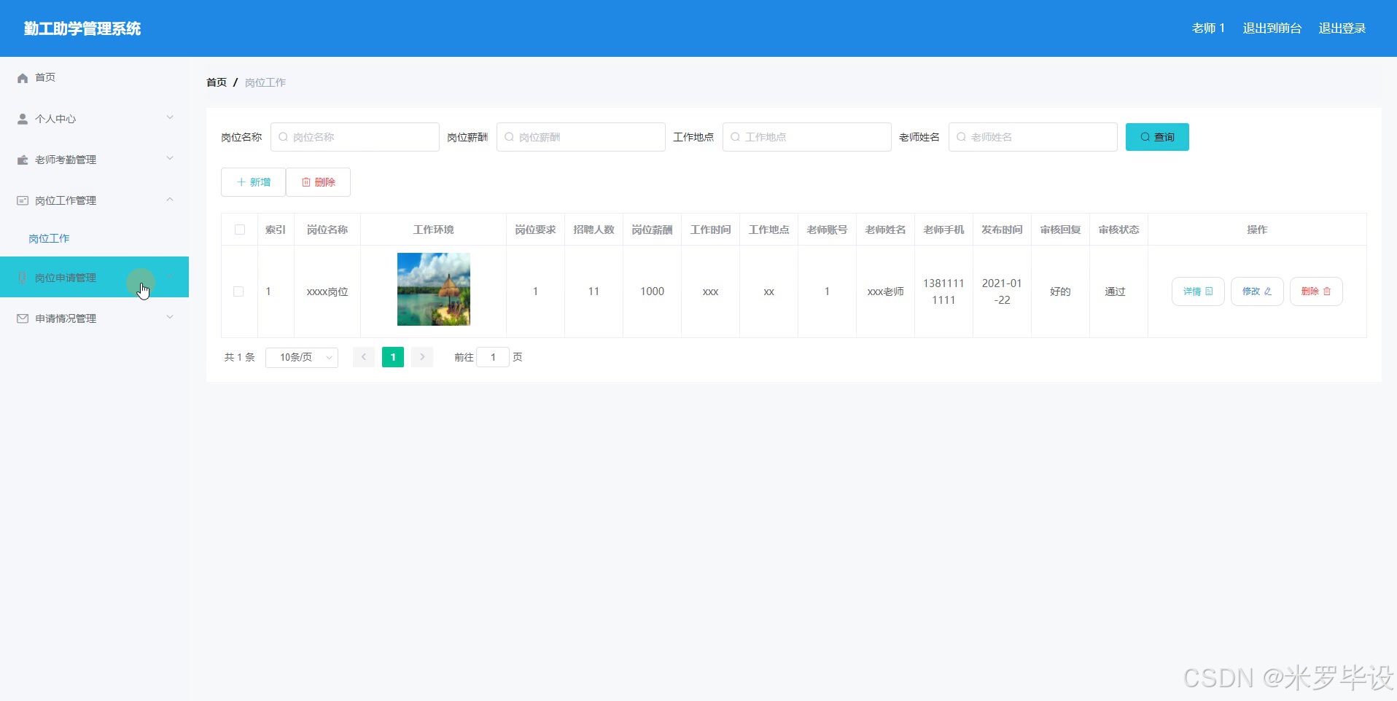Expand the 老师考勤管理 menu chevron

170,158
